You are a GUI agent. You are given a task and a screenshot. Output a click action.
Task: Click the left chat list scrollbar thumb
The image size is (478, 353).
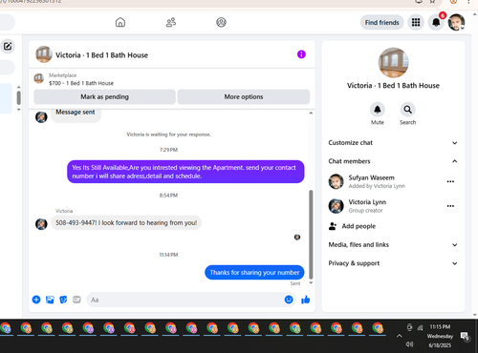click(19, 97)
